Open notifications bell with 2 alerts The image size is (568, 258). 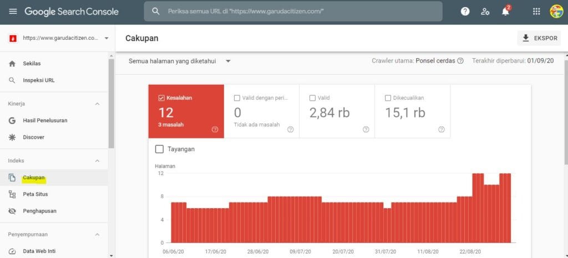coord(505,11)
